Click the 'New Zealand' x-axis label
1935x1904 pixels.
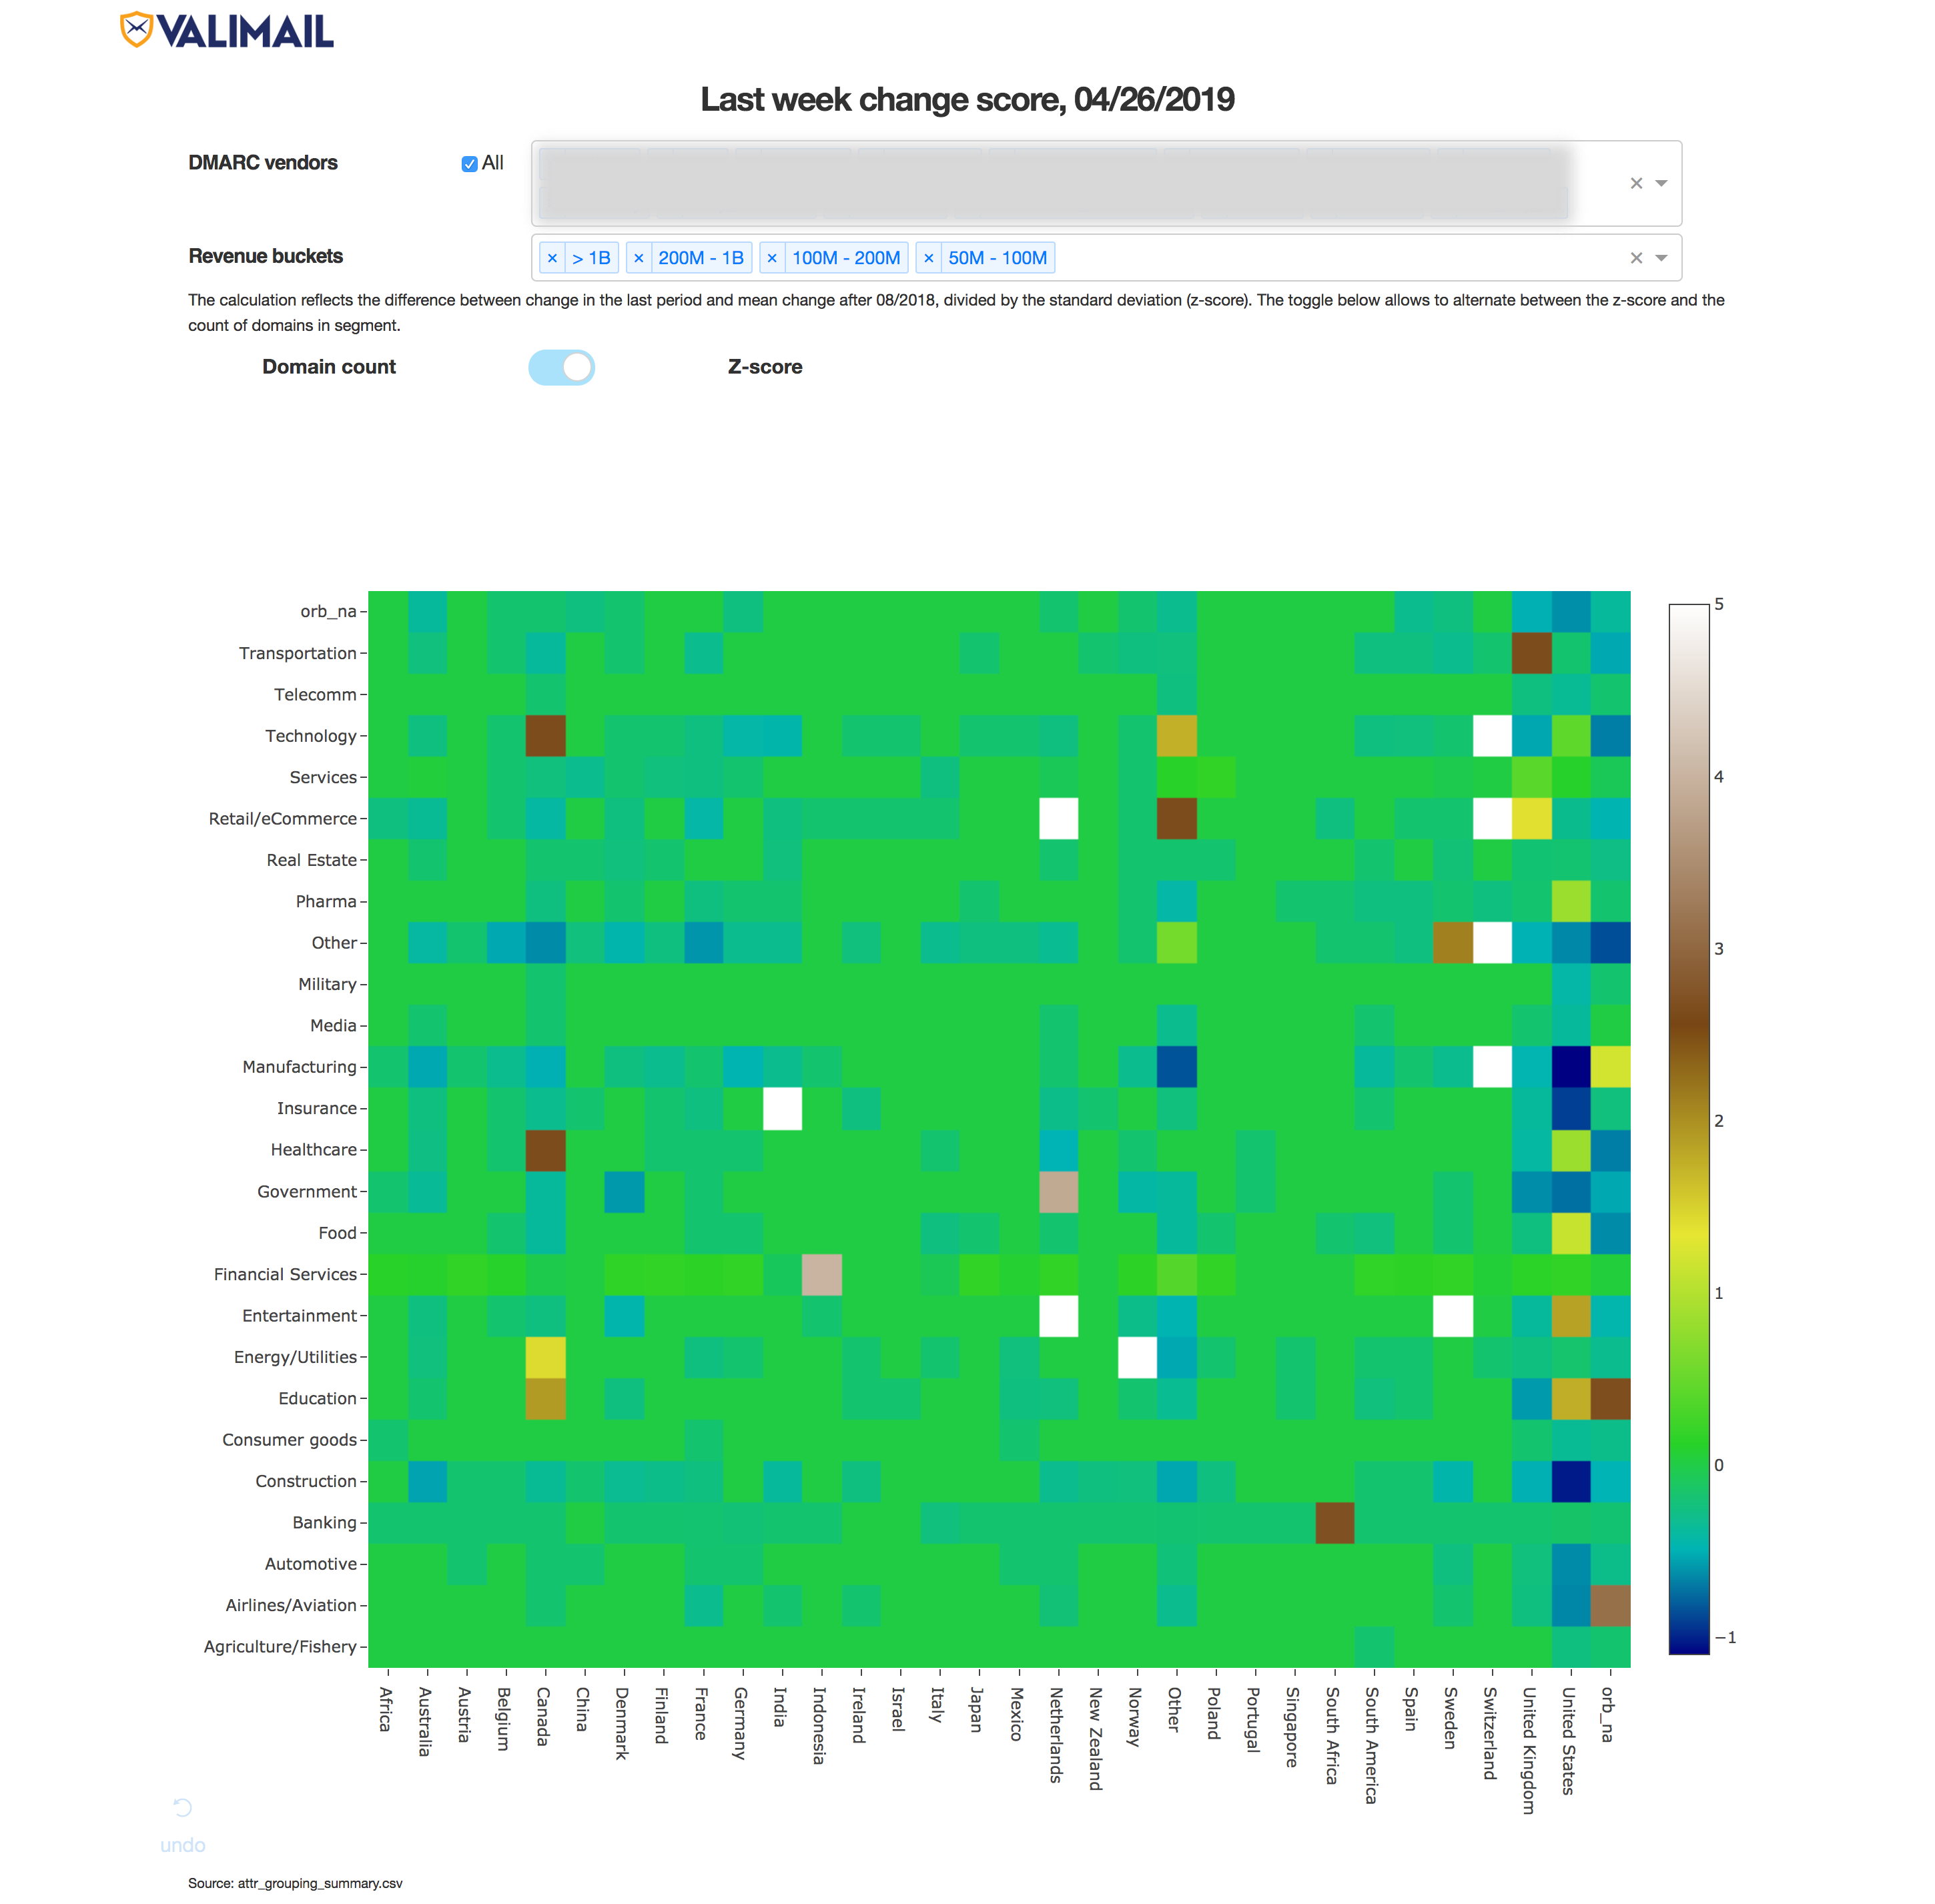pyautogui.click(x=1096, y=1738)
